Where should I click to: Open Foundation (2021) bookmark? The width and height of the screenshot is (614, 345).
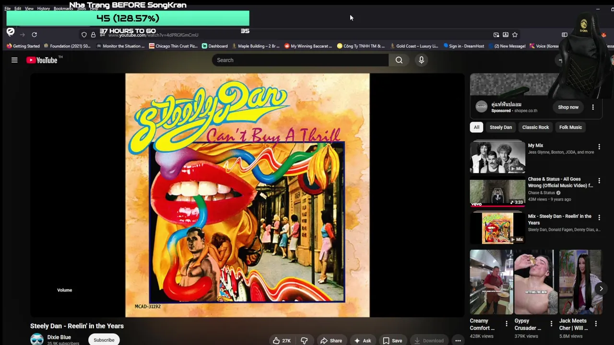67,46
